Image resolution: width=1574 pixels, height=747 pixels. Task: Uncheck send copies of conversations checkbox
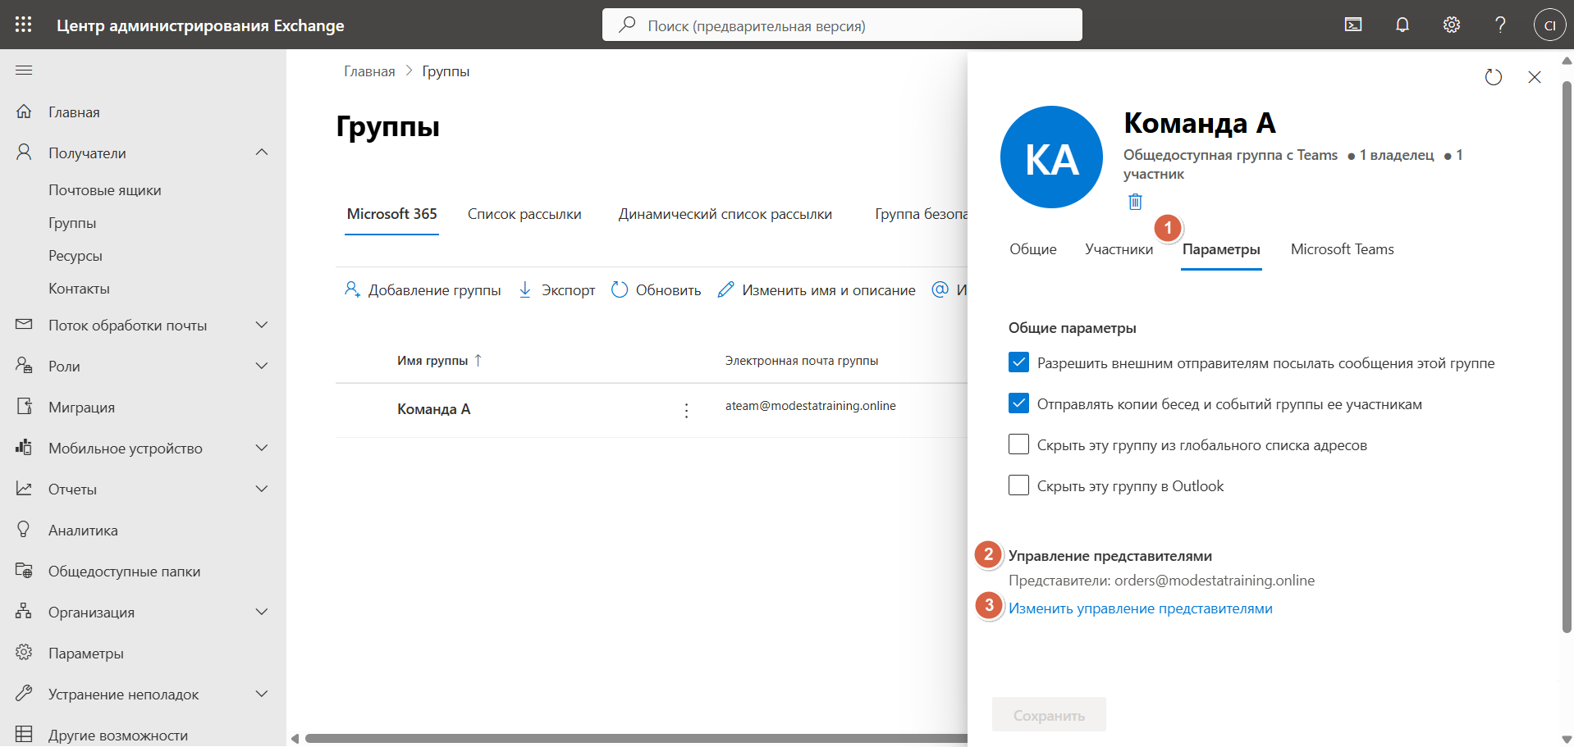[1018, 403]
